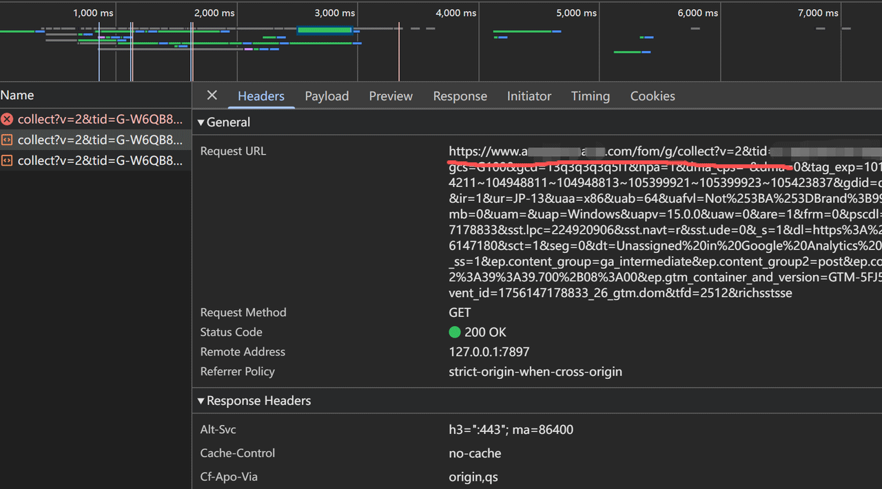The image size is (882, 489).
Task: Click the orange icon of the third request
Action: 7,161
